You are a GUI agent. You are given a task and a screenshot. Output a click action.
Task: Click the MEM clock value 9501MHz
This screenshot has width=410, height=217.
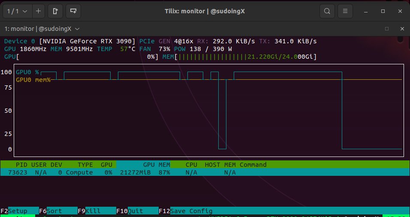(x=79, y=49)
